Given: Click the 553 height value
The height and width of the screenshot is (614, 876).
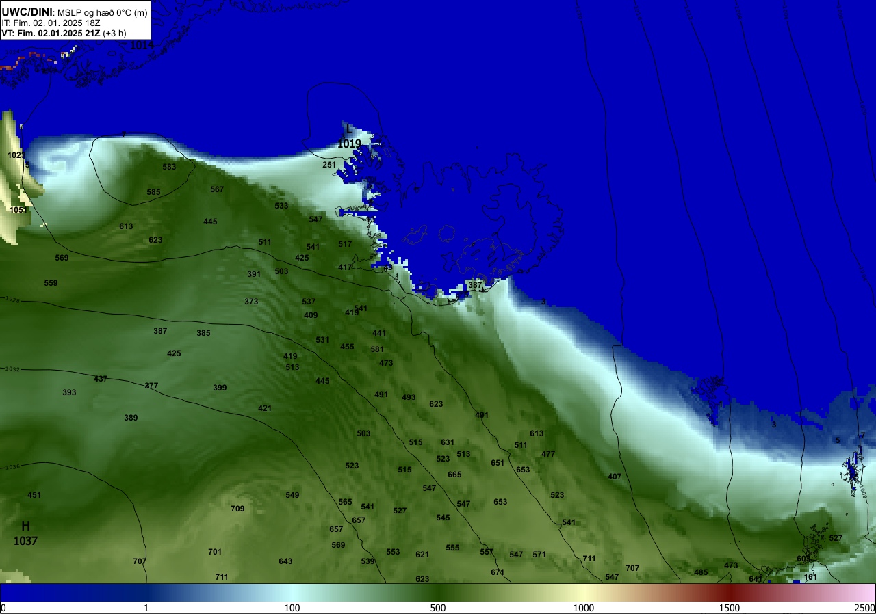Looking at the screenshot, I should point(393,552).
